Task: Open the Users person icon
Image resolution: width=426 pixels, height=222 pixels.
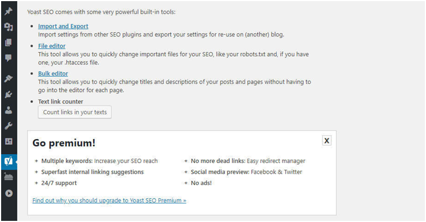Action: 8,110
